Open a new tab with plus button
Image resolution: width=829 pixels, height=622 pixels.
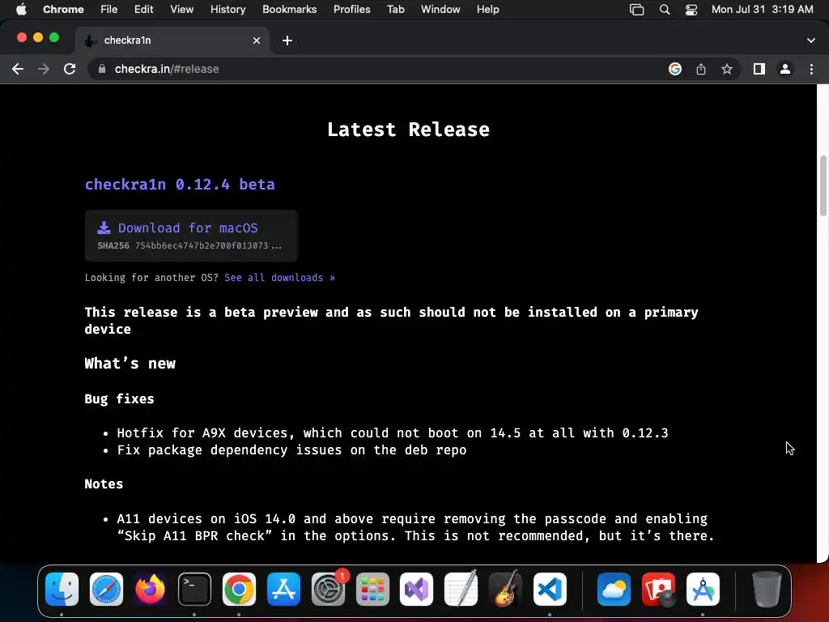pos(287,40)
